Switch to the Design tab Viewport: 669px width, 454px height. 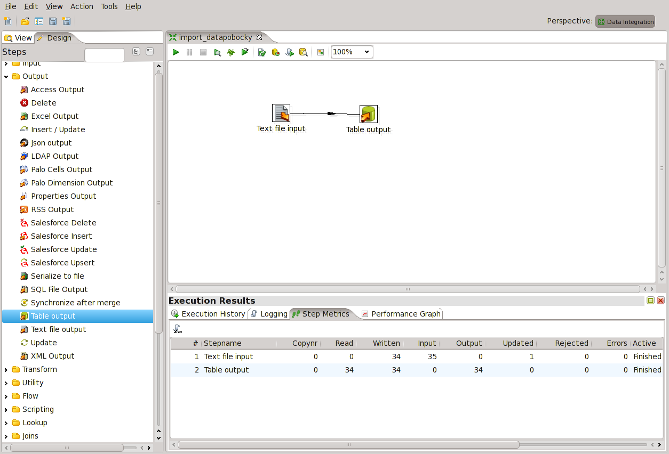54,38
